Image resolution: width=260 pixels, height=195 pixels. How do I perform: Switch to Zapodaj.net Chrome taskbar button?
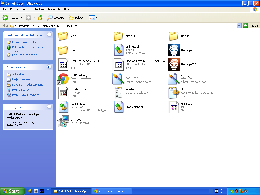(111, 191)
